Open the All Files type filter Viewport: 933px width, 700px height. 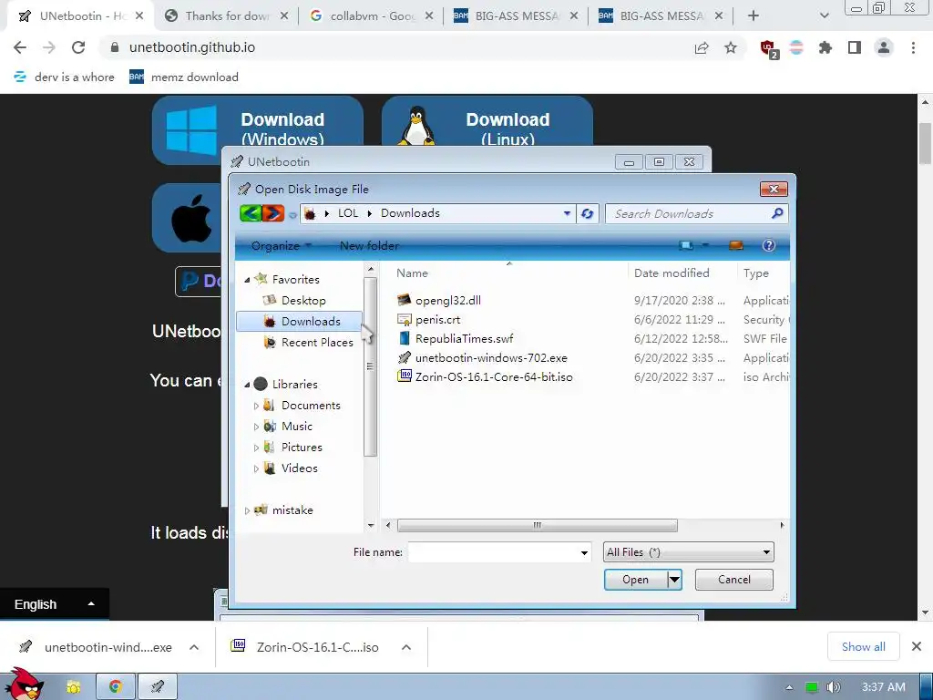click(689, 552)
